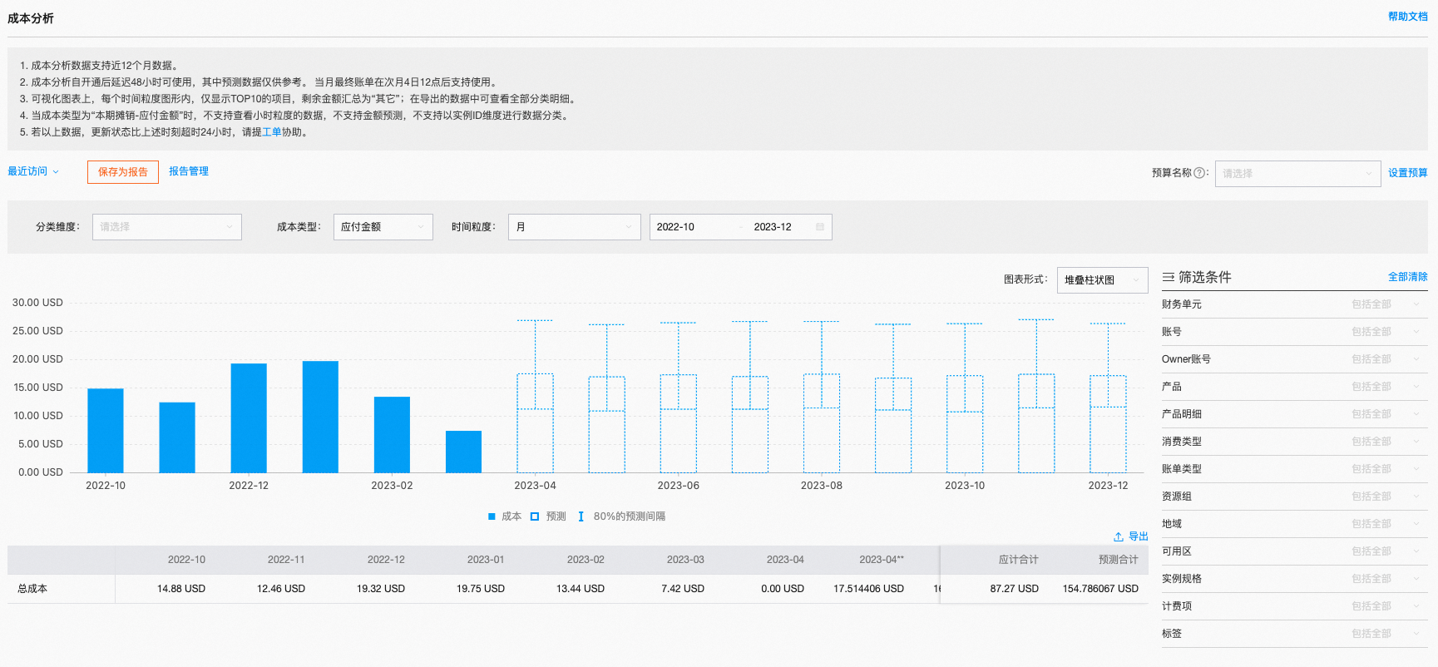Click the 2022-10 cost bar
Viewport: 1438px width, 667px height.
point(106,430)
